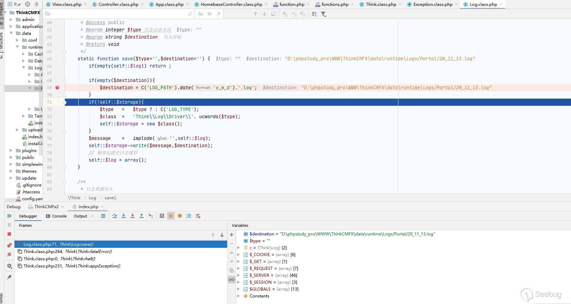This screenshot has width=571, height=304.
Task: Add a new watch with plus icon
Action: [232, 235]
